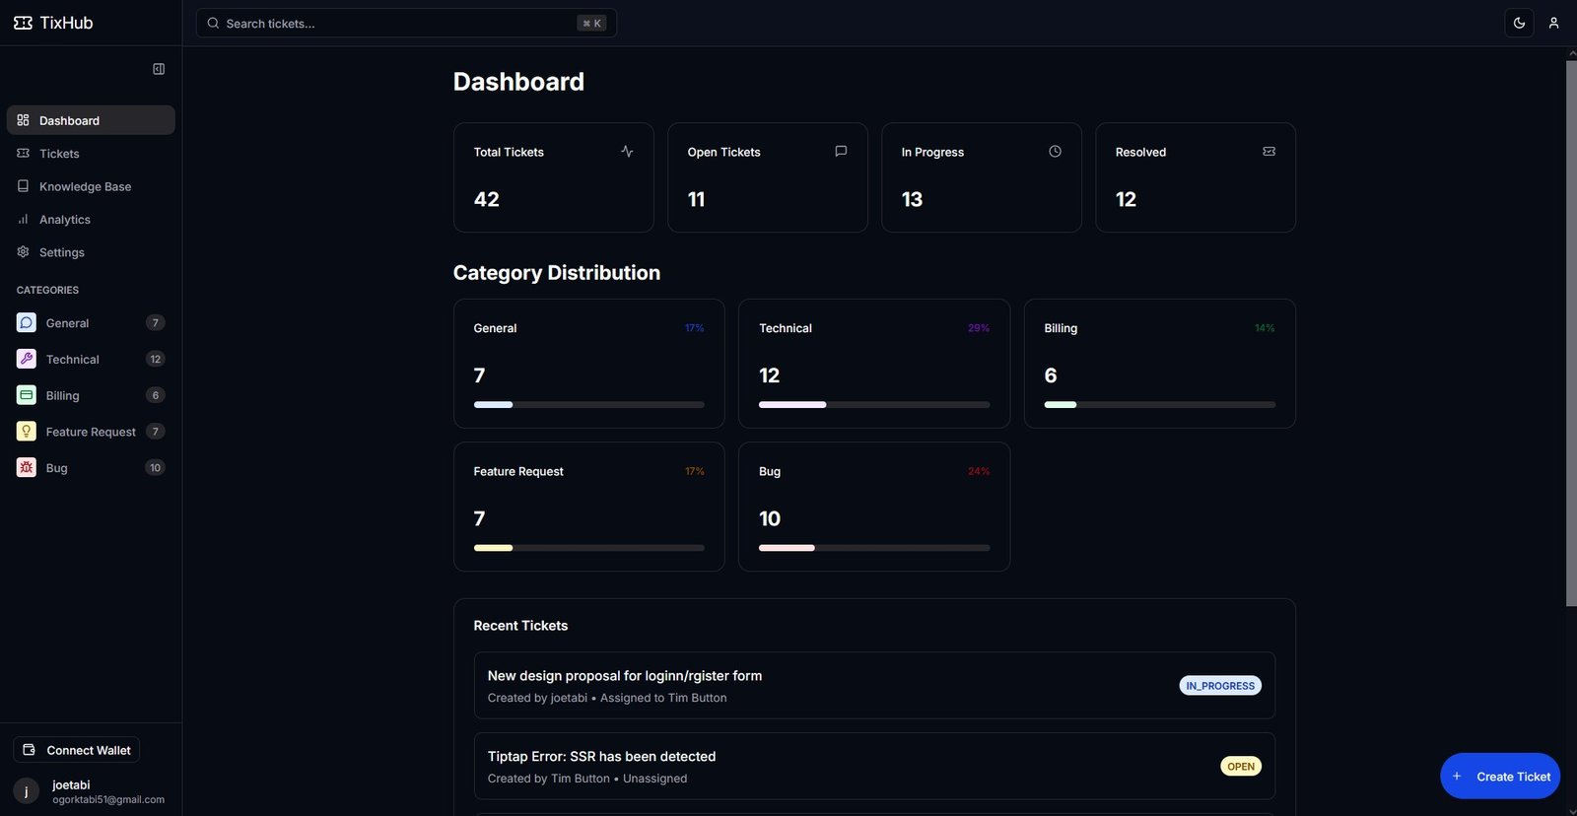Click the joetabi avatar circle
Screen dimensions: 1577x816
tap(27, 791)
